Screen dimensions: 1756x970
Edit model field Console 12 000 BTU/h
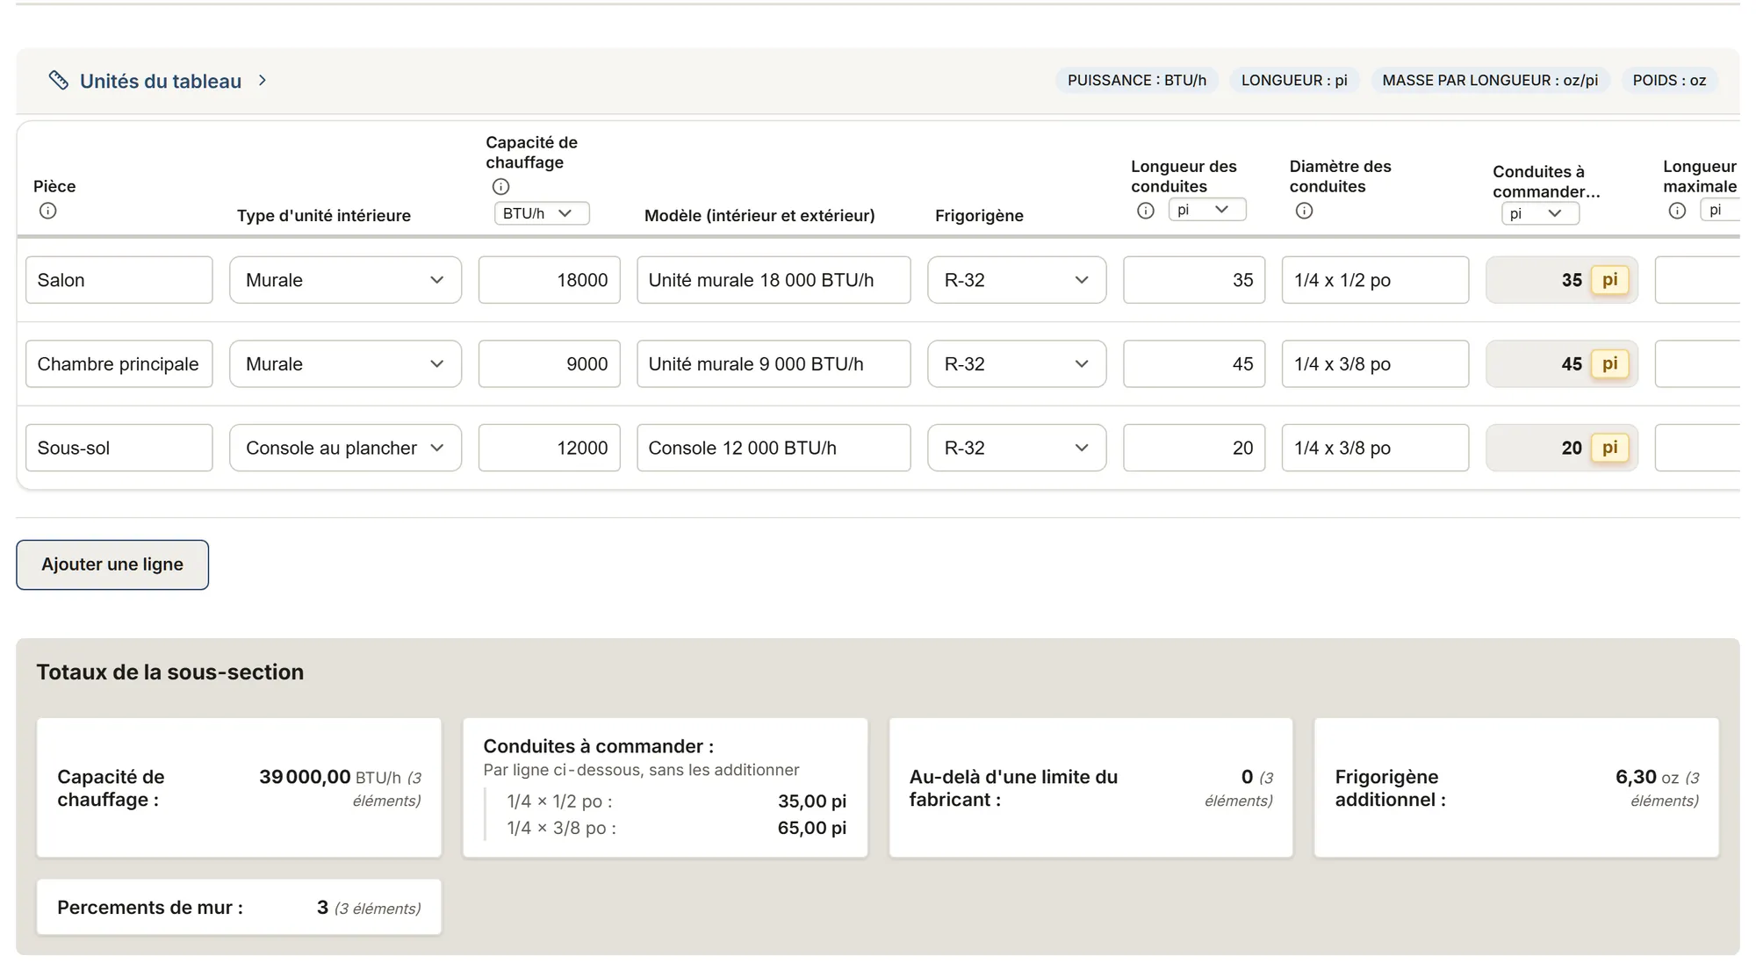tap(774, 448)
